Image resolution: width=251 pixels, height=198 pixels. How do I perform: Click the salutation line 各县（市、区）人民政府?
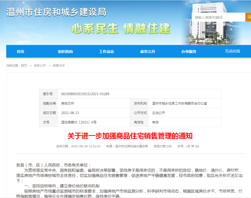[38, 165]
